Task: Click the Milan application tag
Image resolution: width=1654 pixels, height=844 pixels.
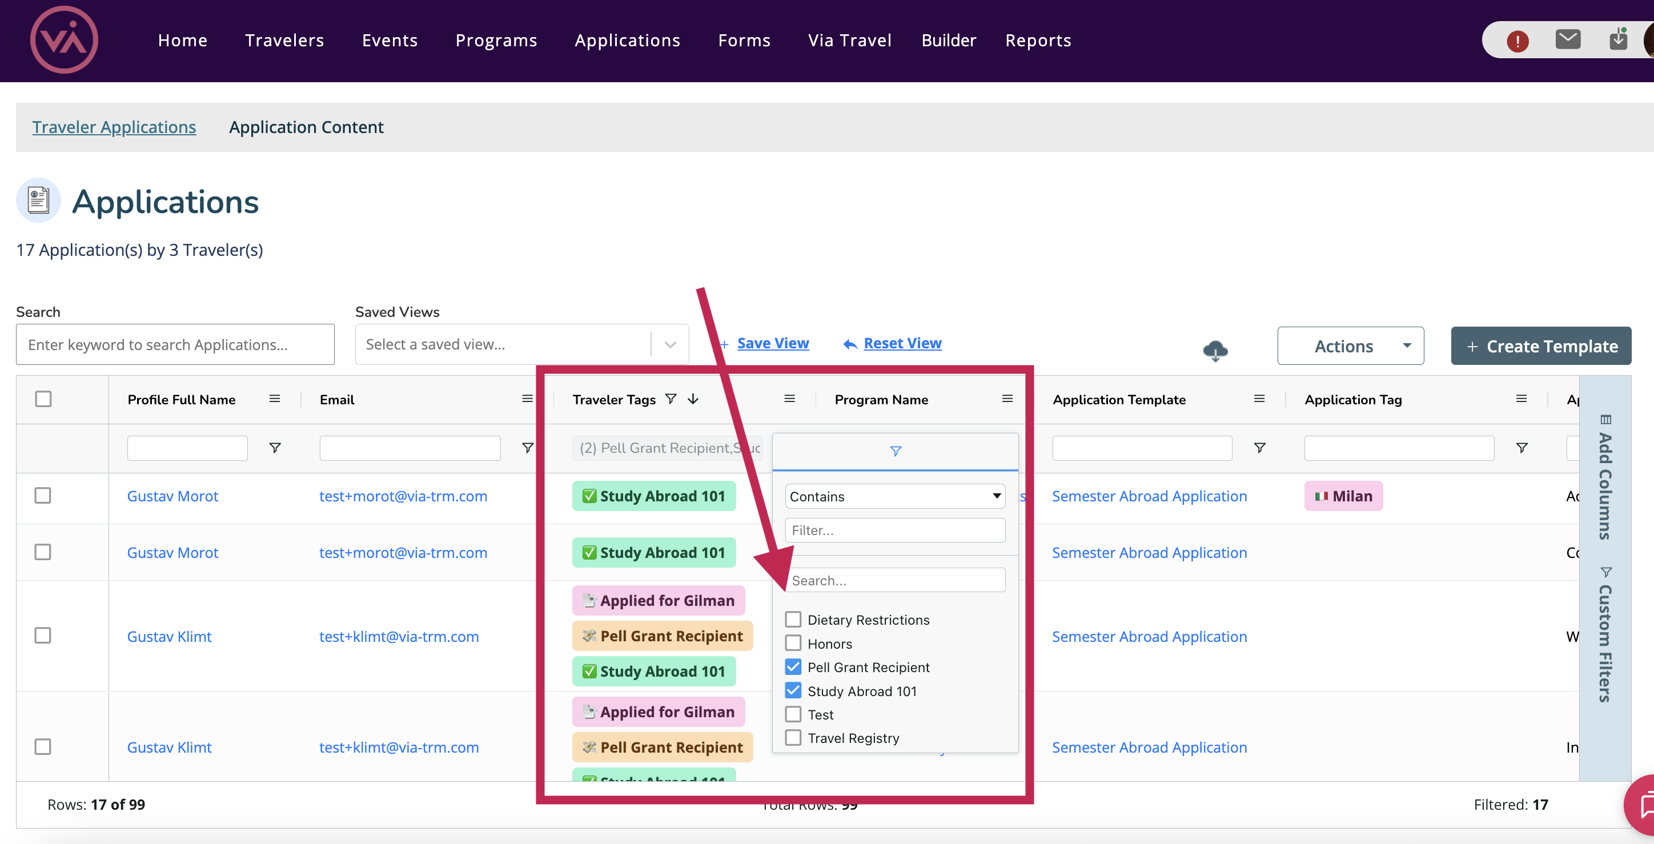Action: pos(1343,496)
